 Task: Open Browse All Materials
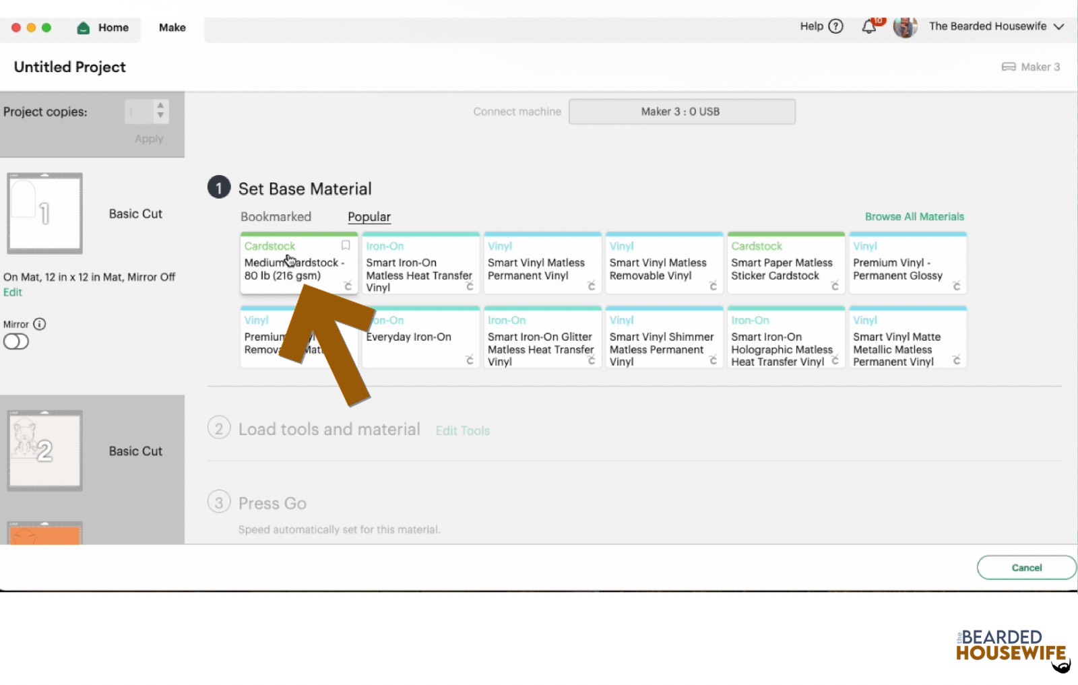click(x=914, y=216)
